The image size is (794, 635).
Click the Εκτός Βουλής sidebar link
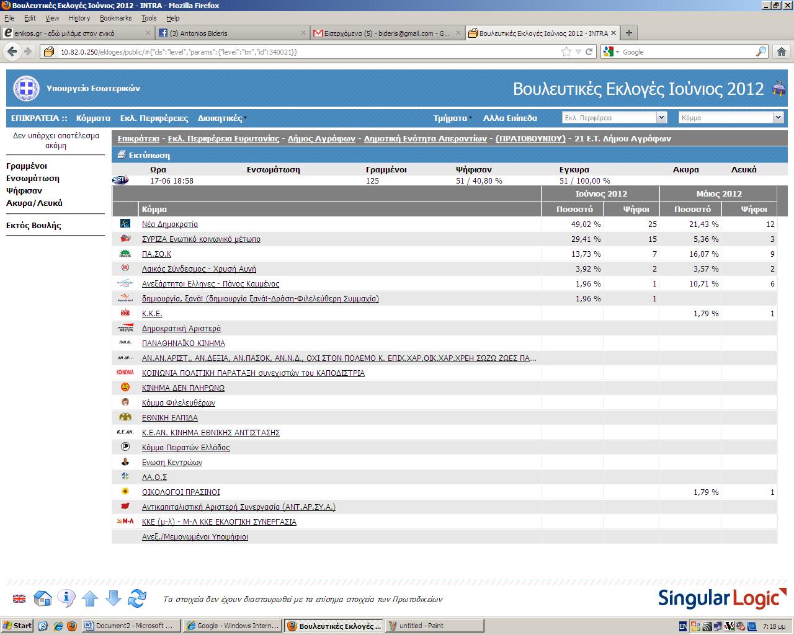click(33, 226)
